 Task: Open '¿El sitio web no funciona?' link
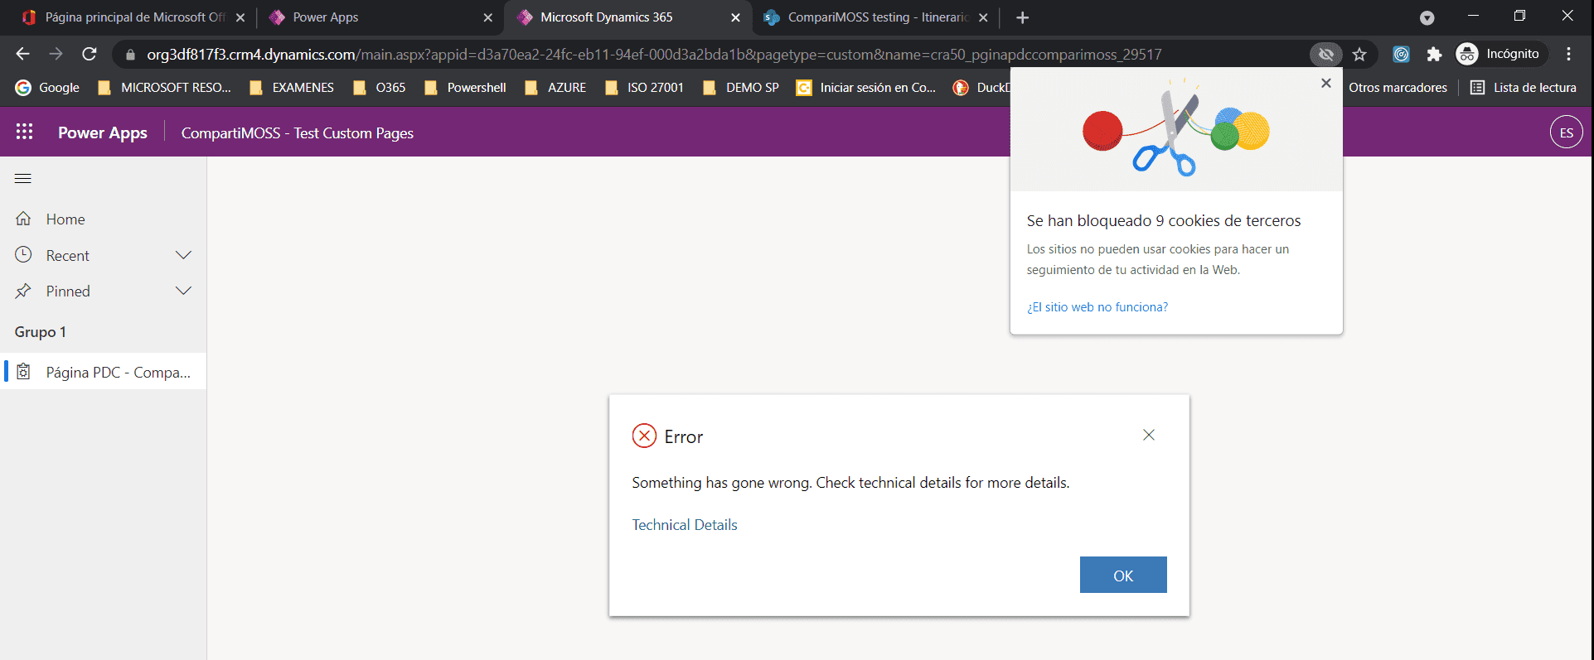click(x=1097, y=307)
